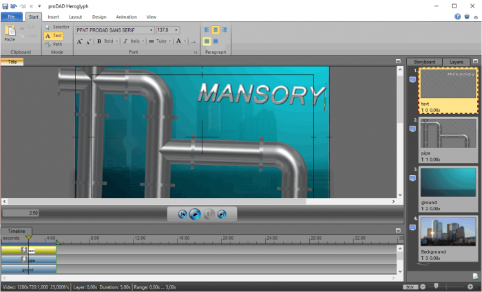Jump to the start of playback

(182, 214)
